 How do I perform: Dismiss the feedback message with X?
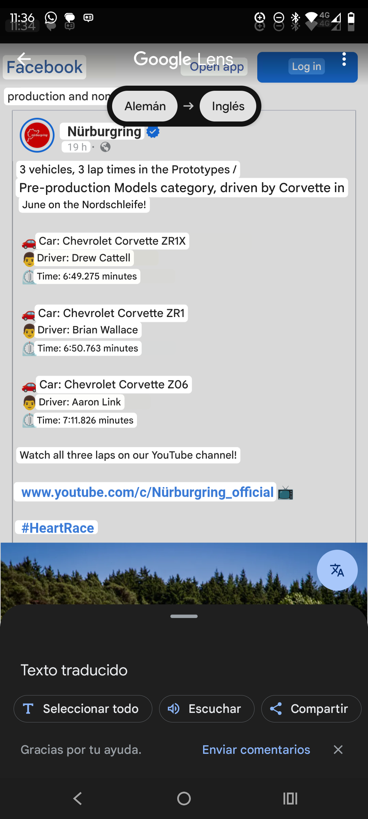338,749
